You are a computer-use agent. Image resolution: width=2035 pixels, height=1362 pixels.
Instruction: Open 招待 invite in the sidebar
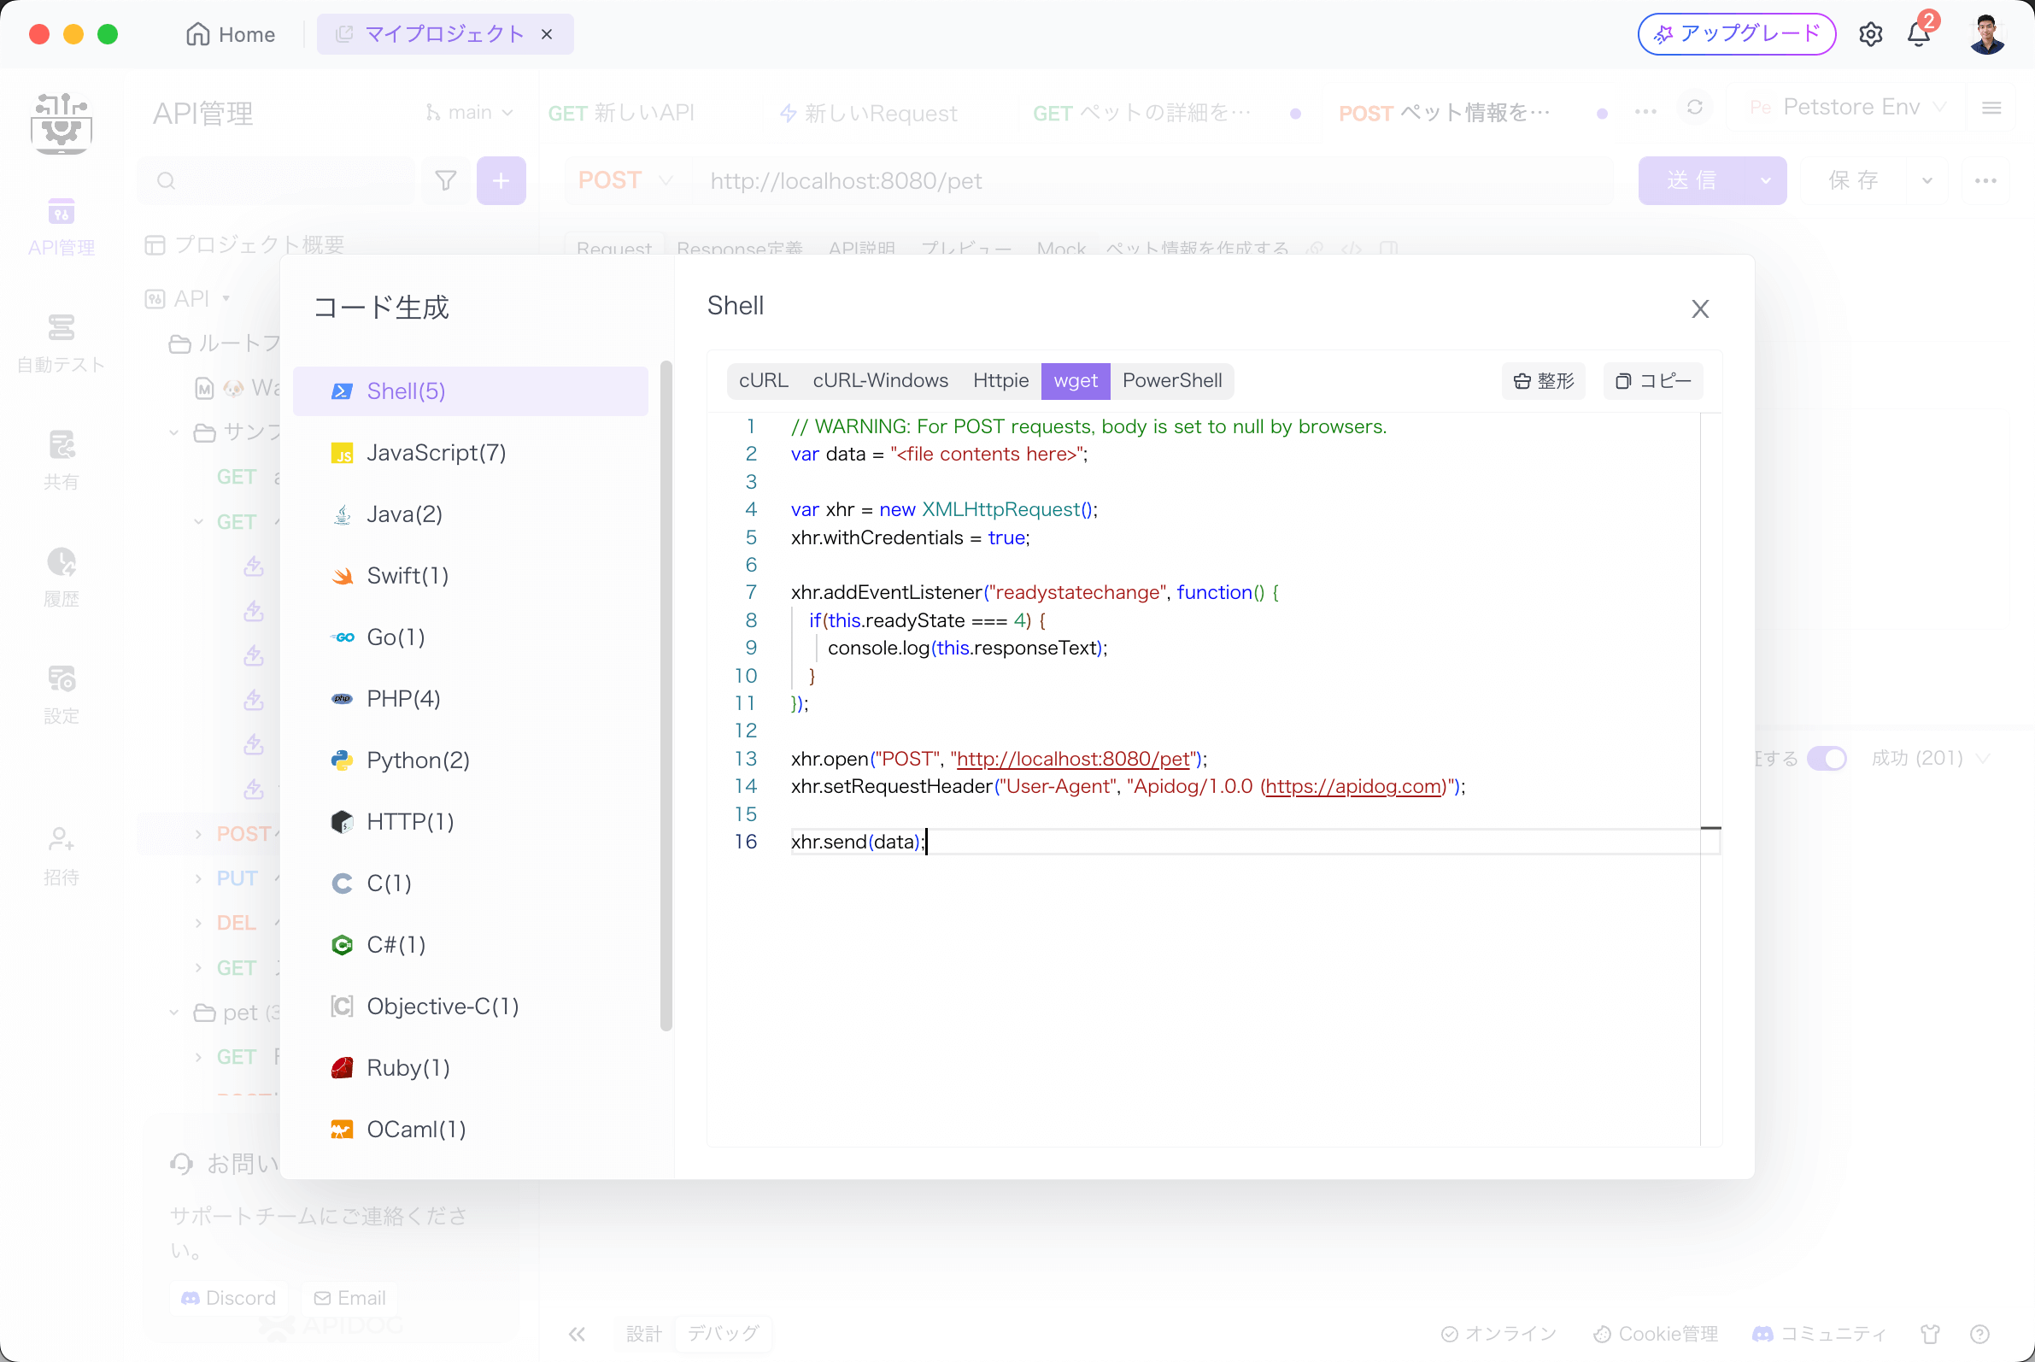click(x=61, y=856)
